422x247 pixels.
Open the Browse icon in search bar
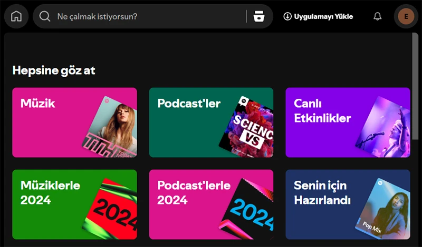point(259,16)
